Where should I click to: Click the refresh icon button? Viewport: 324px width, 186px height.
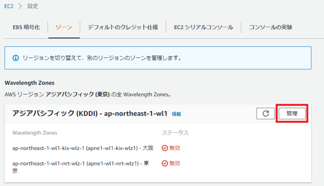tap(266, 113)
